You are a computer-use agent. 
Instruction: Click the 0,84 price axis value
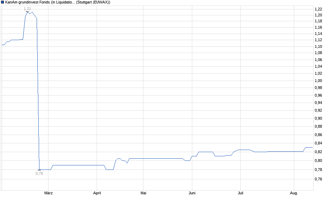tap(318, 143)
